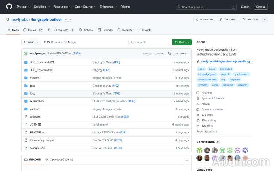Image resolution: width=274 pixels, height=171 pixels.
Task: Open the green Code dropdown
Action: click(182, 42)
